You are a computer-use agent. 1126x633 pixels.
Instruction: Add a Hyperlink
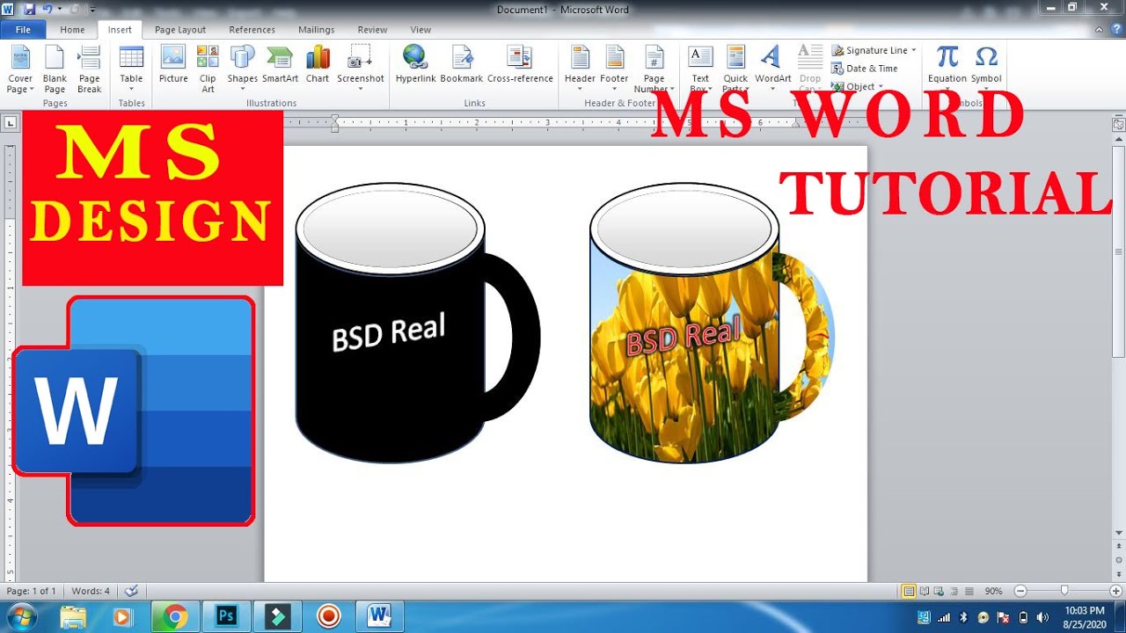tap(415, 66)
